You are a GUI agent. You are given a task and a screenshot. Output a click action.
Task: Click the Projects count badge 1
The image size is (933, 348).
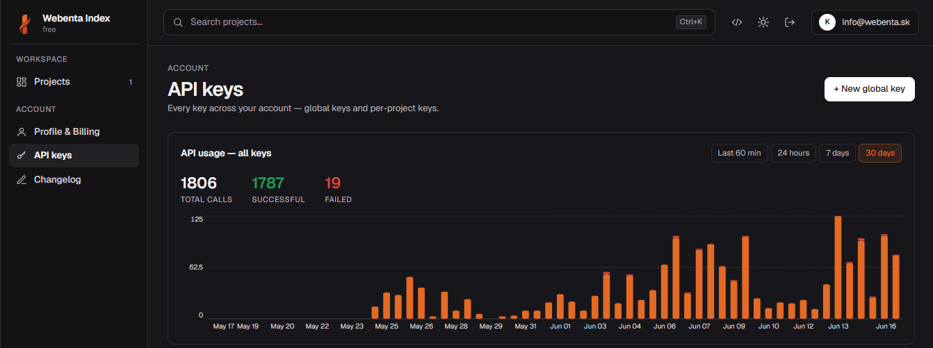131,82
